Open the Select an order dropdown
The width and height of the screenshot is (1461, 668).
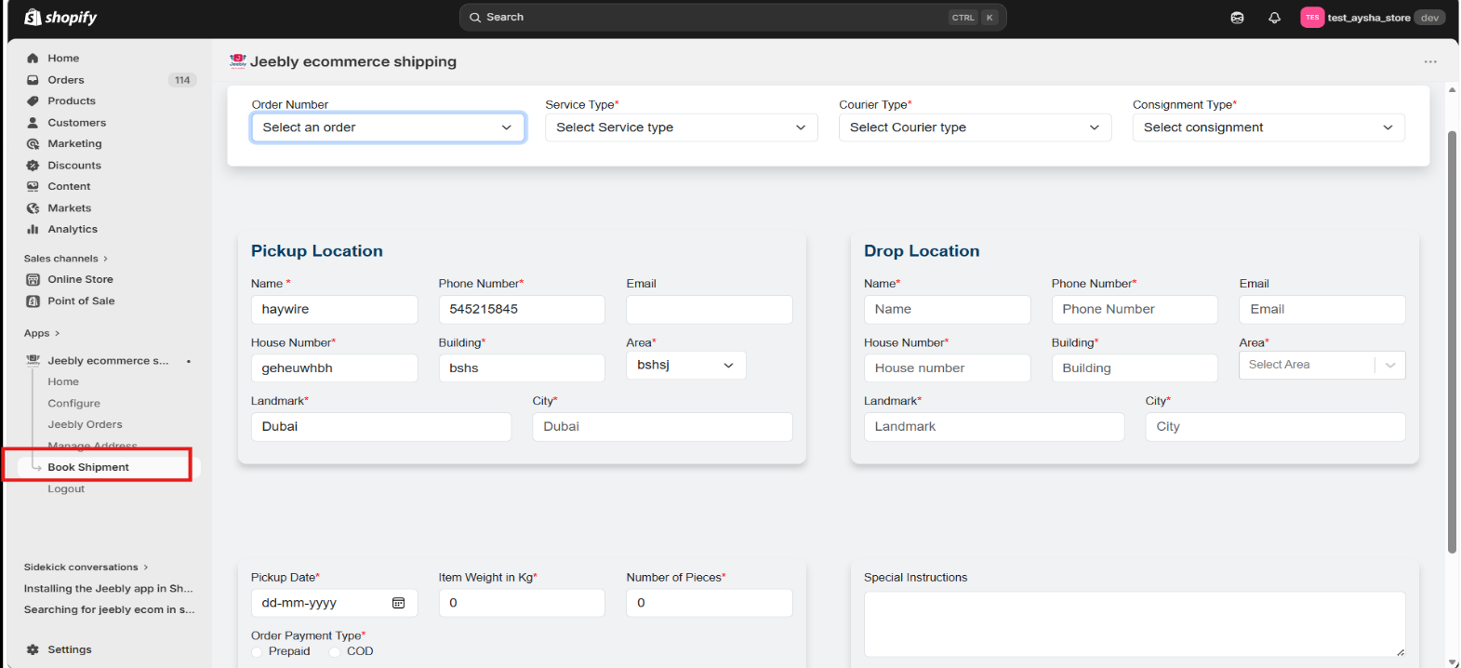coord(388,127)
